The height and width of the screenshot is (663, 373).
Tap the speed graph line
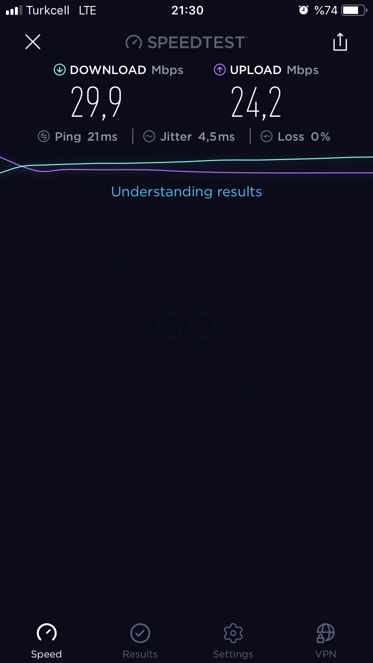pyautogui.click(x=186, y=165)
